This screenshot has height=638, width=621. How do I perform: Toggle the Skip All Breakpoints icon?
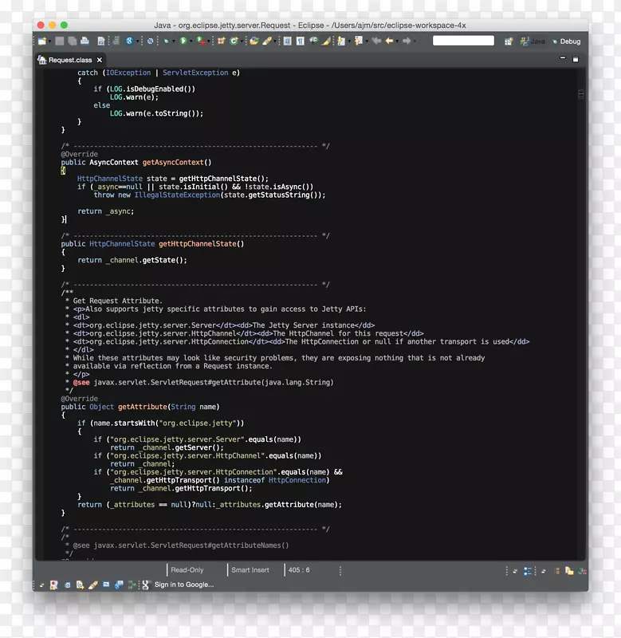[150, 41]
